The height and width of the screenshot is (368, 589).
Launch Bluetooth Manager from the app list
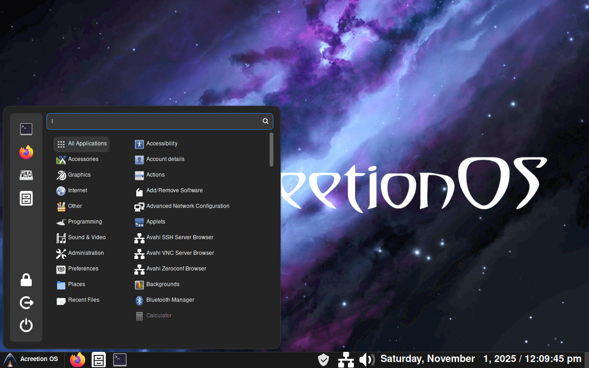tap(170, 300)
